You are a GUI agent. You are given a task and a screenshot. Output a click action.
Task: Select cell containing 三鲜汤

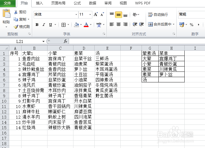[107, 59]
